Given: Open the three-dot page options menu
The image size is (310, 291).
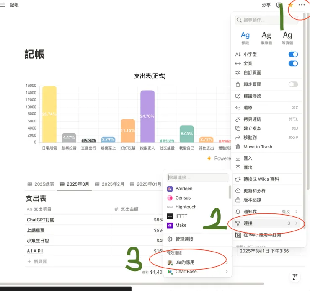Looking at the screenshot, I should click(302, 5).
